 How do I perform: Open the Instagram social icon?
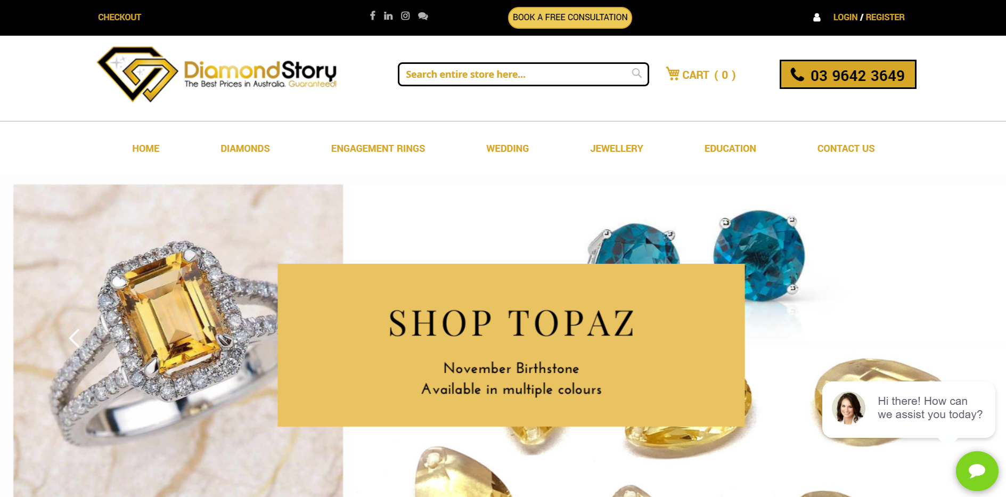(x=405, y=16)
